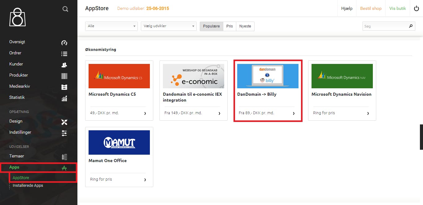Click the DanDomain -> Billy title
The image size is (423, 205).
tap(257, 94)
